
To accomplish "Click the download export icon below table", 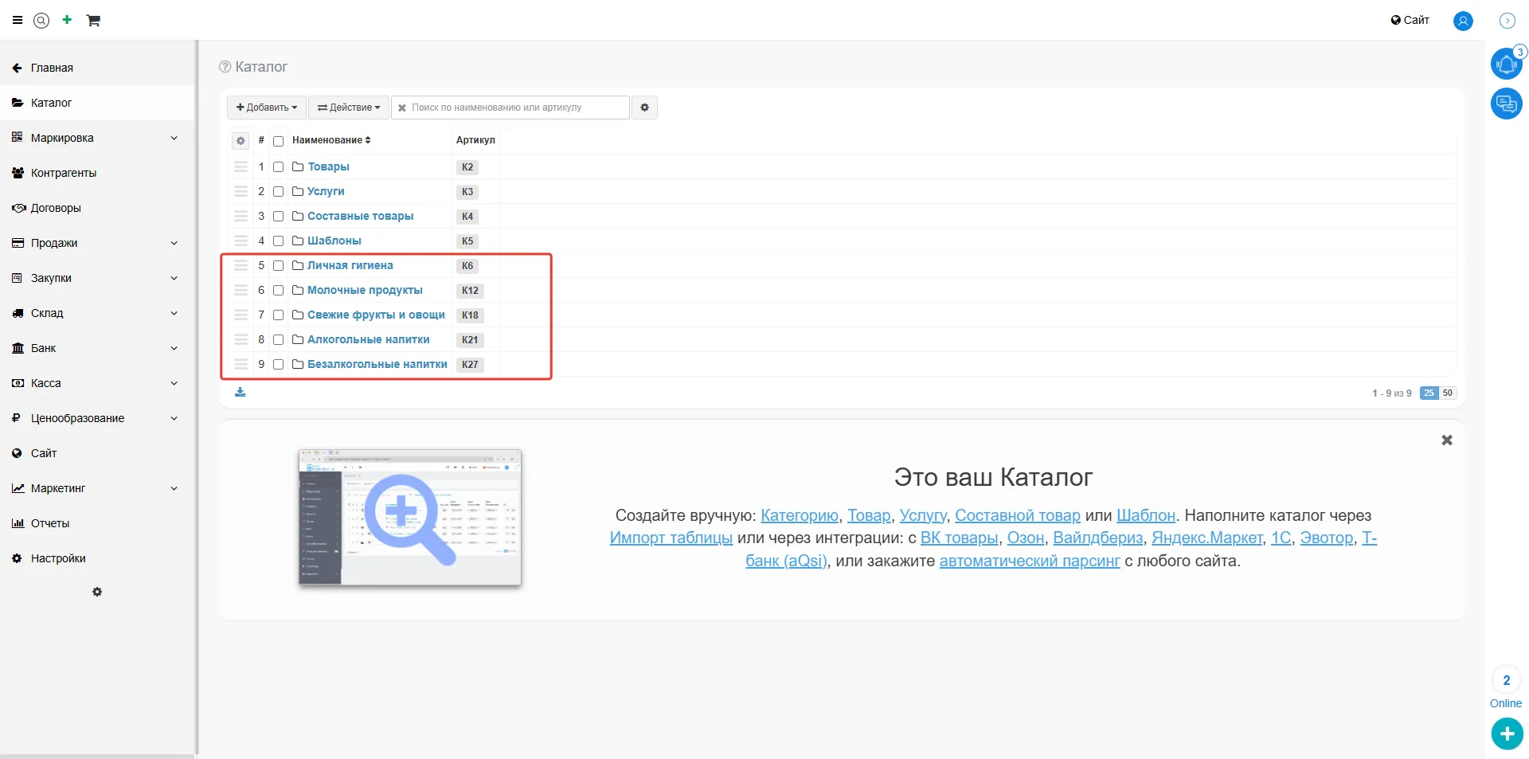I will 240,393.
